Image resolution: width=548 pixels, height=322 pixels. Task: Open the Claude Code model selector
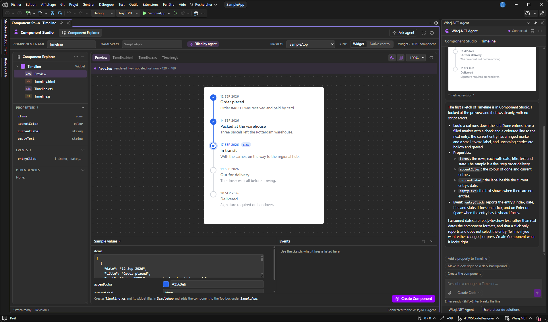point(469,293)
